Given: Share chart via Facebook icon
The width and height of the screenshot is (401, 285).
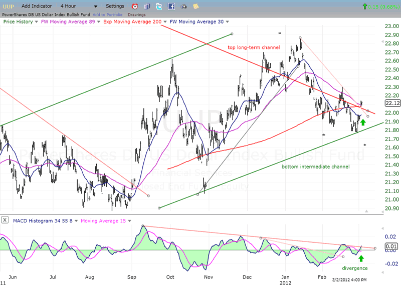Looking at the screenshot, I should tap(171, 6).
